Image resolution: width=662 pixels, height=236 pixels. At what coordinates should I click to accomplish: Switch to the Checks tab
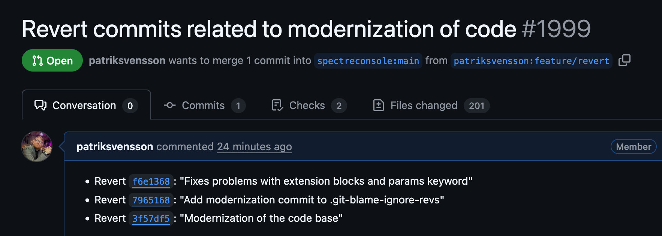point(307,106)
